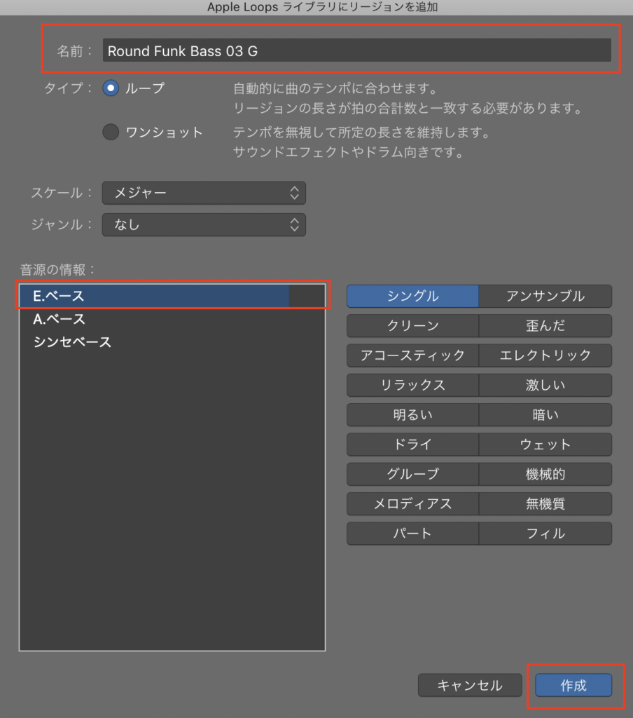Edit the loop name input field
The width and height of the screenshot is (633, 718).
(x=357, y=50)
